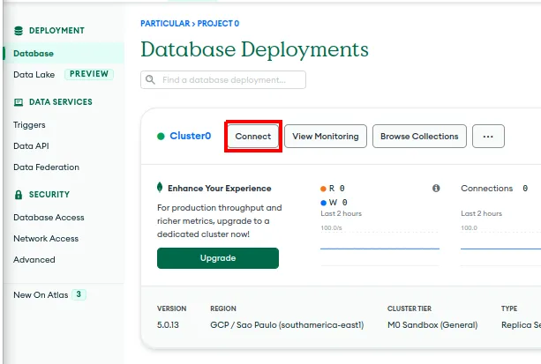Open New On Atlas updates

pos(41,295)
